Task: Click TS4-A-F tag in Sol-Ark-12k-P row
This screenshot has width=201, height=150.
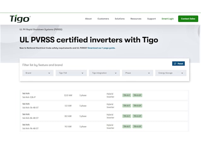Action: (x=127, y=95)
